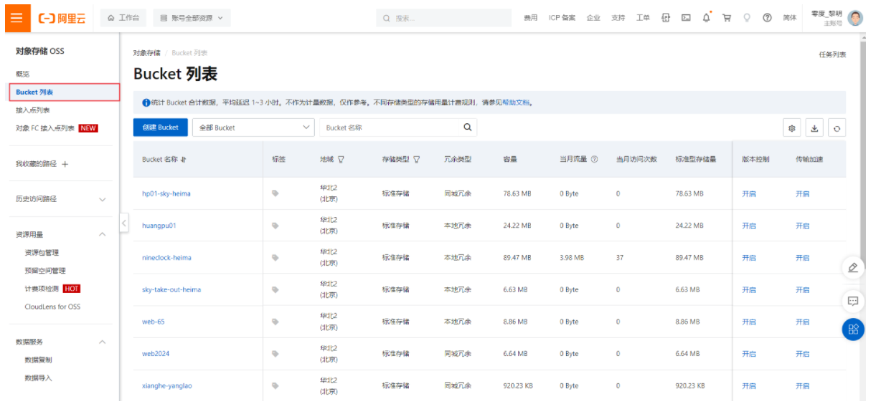Viewport: 876px width, 409px height.
Task: Click the 对象存储 breadcrumb
Action: point(146,53)
